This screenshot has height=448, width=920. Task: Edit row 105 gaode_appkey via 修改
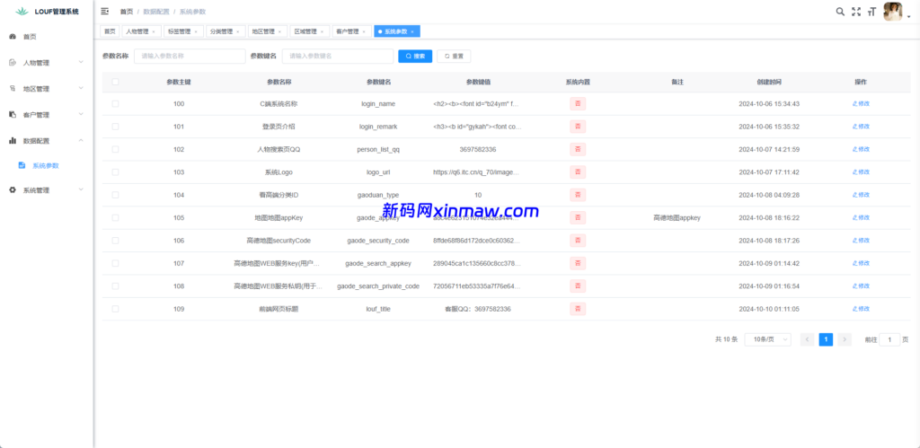[861, 217]
